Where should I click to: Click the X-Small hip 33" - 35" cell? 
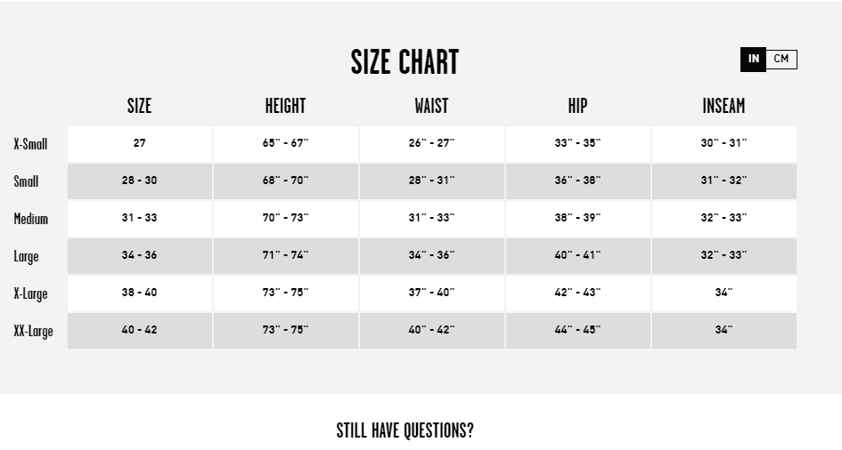tap(577, 143)
